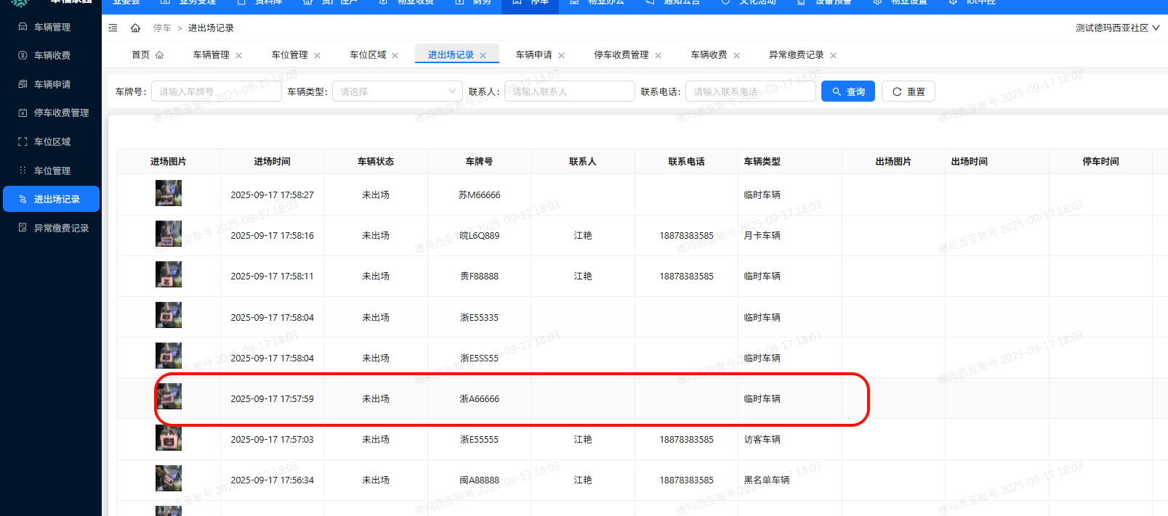The image size is (1168, 516).
Task: Switch to the 首页 tab
Action: click(x=141, y=55)
